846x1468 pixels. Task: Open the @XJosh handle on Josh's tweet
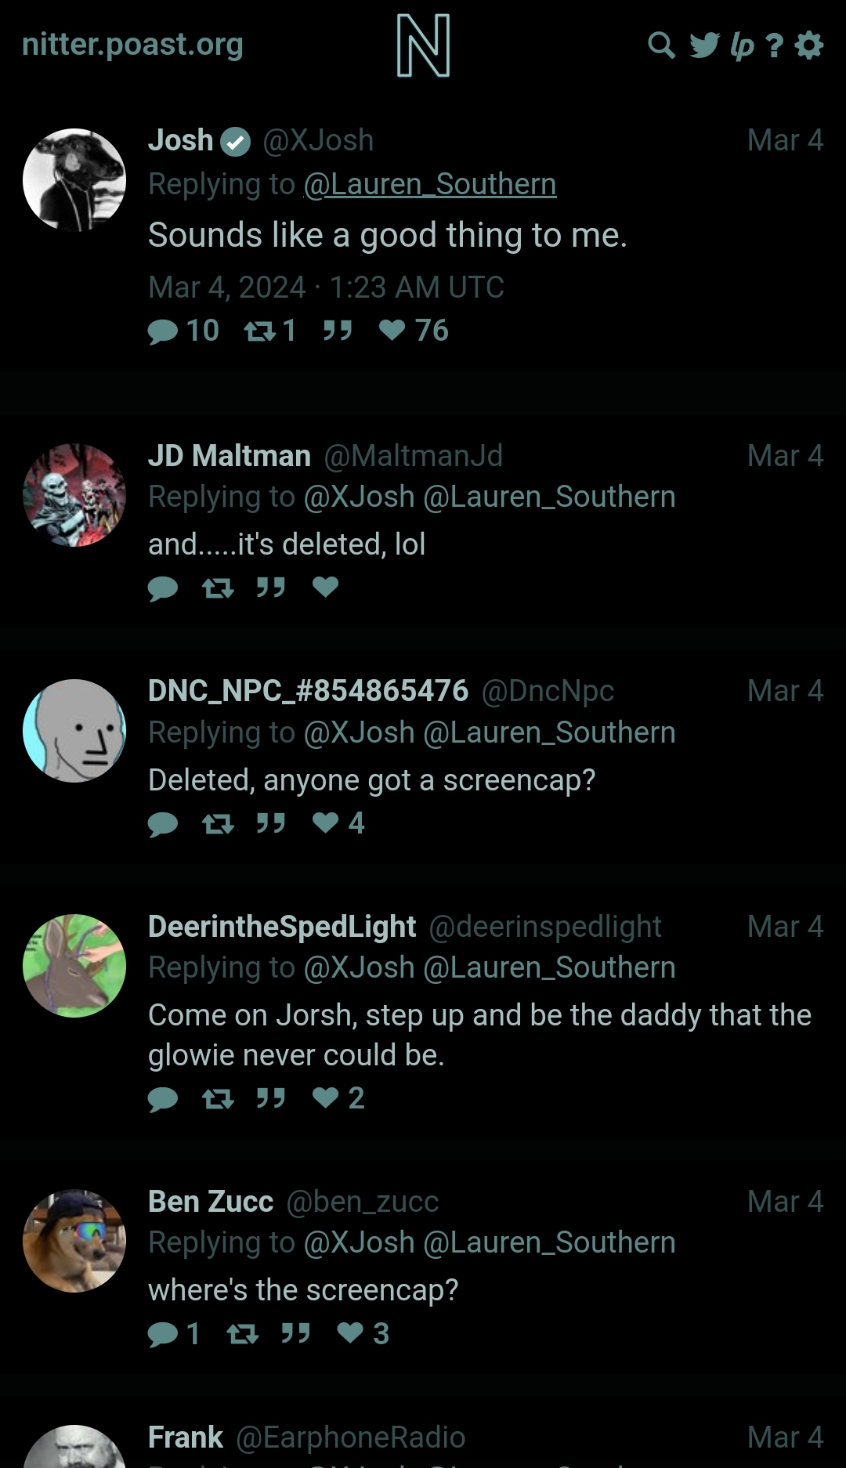coord(318,140)
